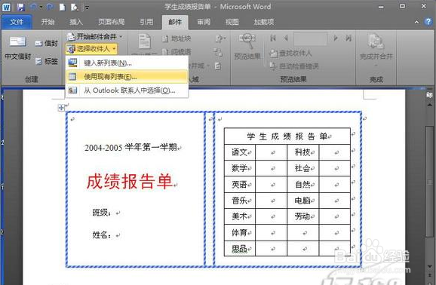The height and width of the screenshot is (285, 436).
Task: Click the Save icon in quick access toolbar
Action: tap(21, 8)
